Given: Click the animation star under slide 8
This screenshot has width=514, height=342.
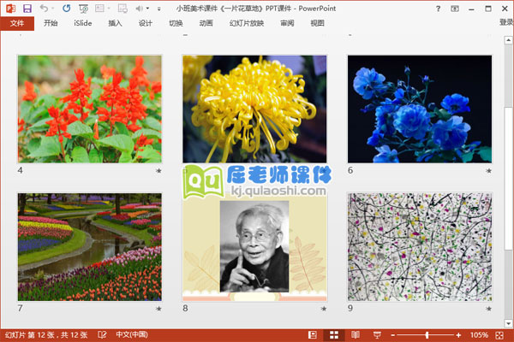Looking at the screenshot, I should coord(324,309).
